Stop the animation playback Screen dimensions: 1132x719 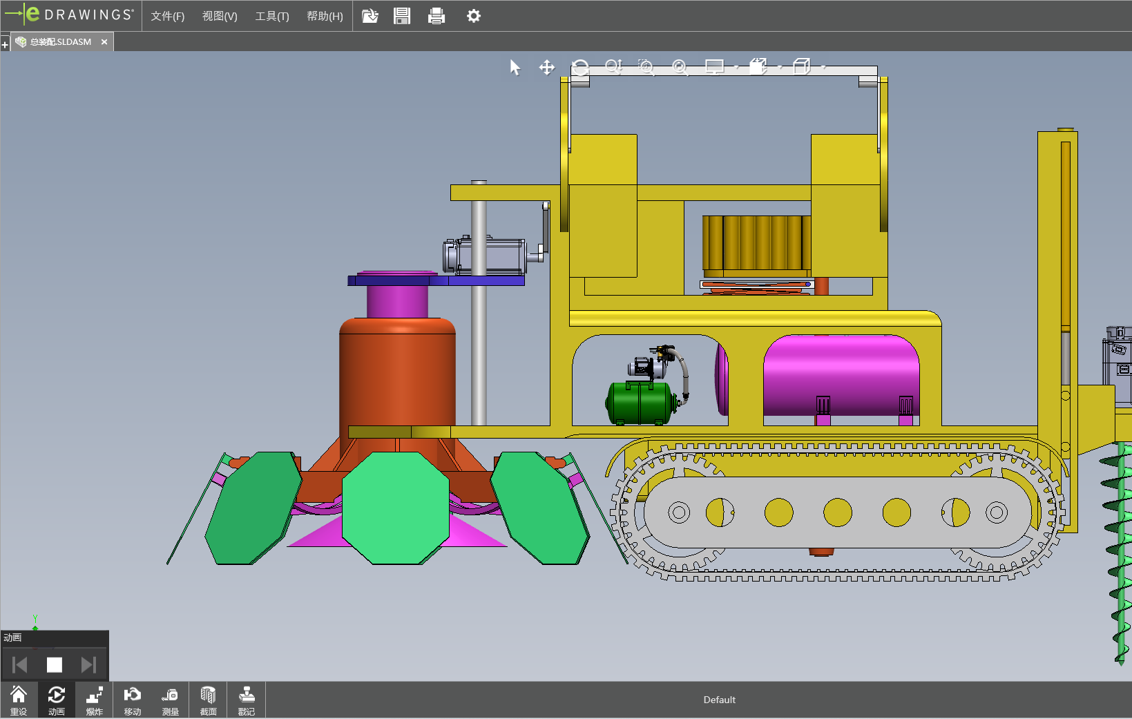tap(55, 664)
